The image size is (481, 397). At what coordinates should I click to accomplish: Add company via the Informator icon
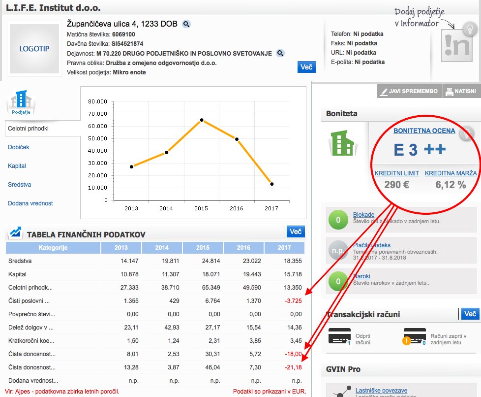pos(456,45)
